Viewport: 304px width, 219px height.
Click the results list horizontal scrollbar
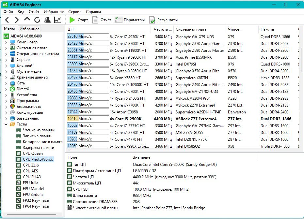(169, 150)
